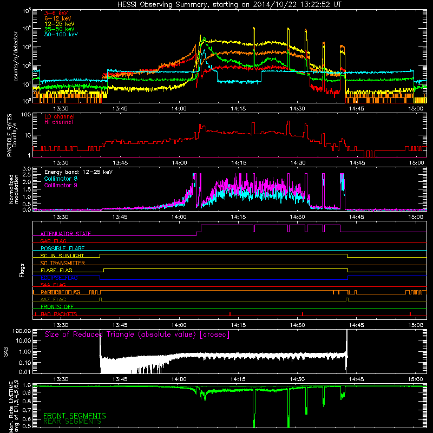Click the Energy band: 12-25 keV text

(78, 172)
